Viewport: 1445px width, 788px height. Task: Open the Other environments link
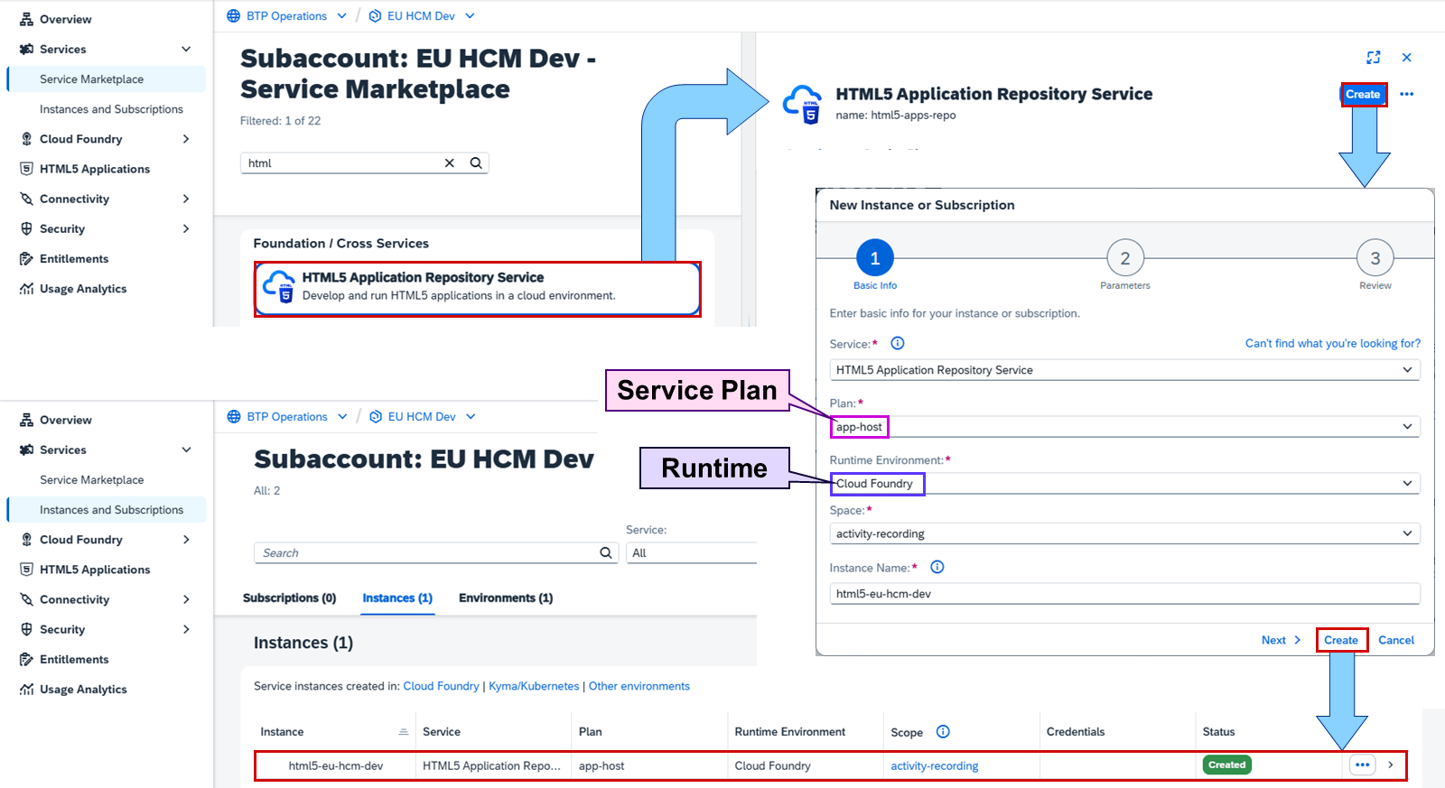tap(639, 686)
